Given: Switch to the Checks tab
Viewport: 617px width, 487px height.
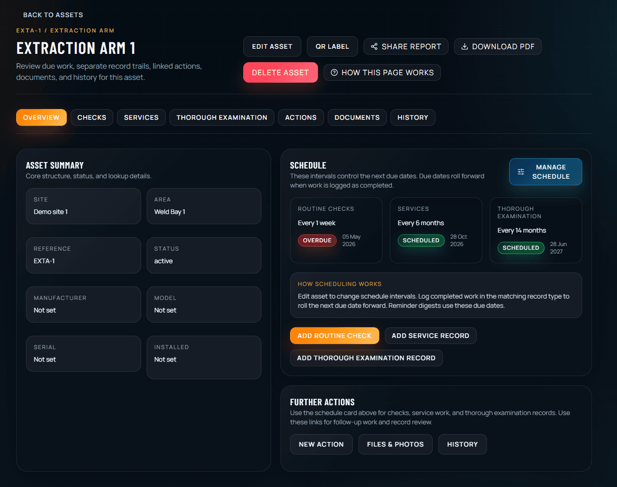Looking at the screenshot, I should [x=92, y=117].
